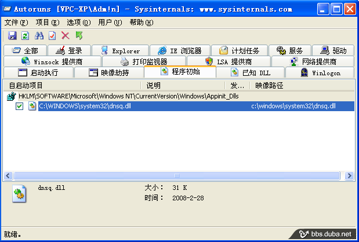Sort by the 说明 column header

click(183, 86)
